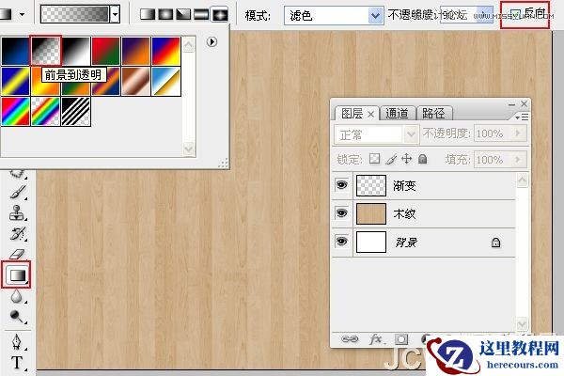Hide the 背景 layer via eye icon
564x376 pixels.
(341, 241)
